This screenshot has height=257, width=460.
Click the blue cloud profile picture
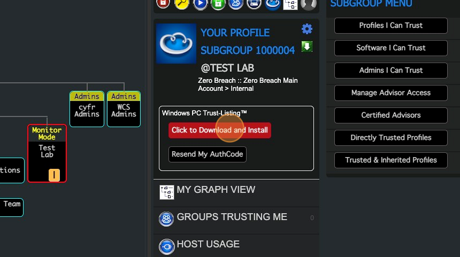tap(176, 43)
